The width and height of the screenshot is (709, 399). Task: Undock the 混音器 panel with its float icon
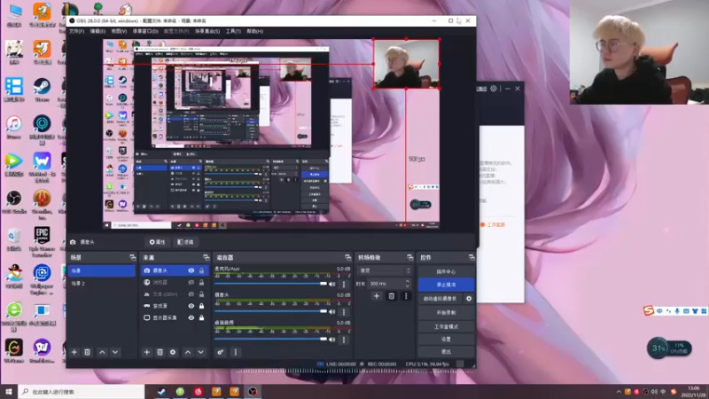coord(347,257)
